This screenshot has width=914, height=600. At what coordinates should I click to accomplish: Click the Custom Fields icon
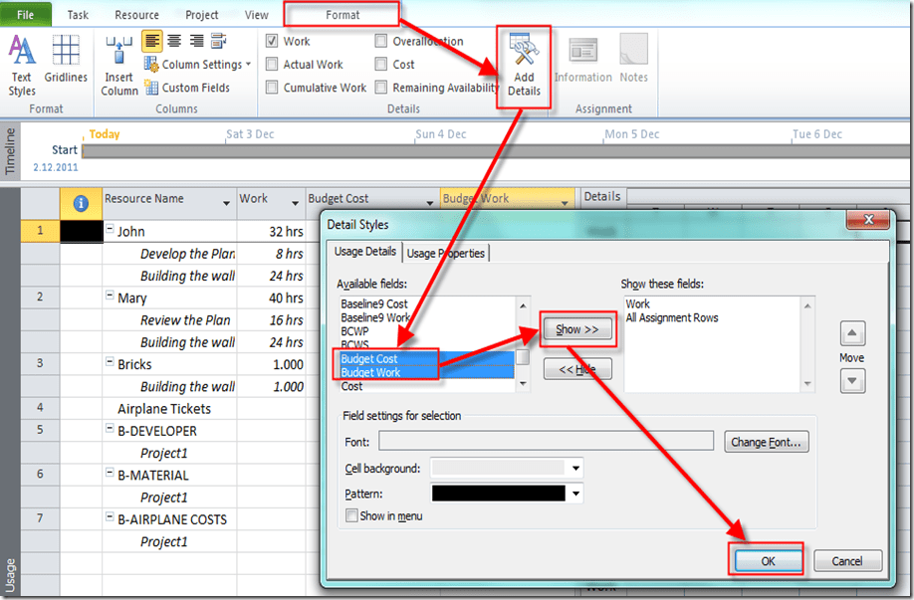coord(151,88)
